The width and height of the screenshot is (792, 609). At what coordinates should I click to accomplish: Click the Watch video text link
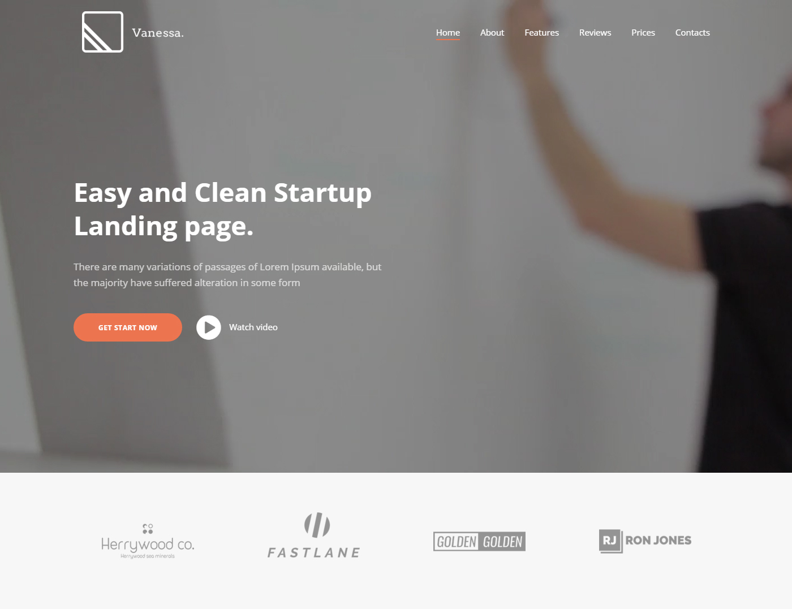click(x=253, y=327)
